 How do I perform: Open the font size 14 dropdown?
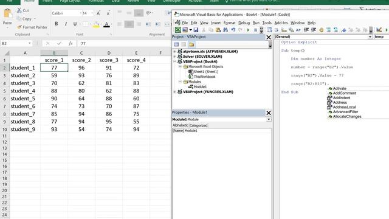(92, 13)
